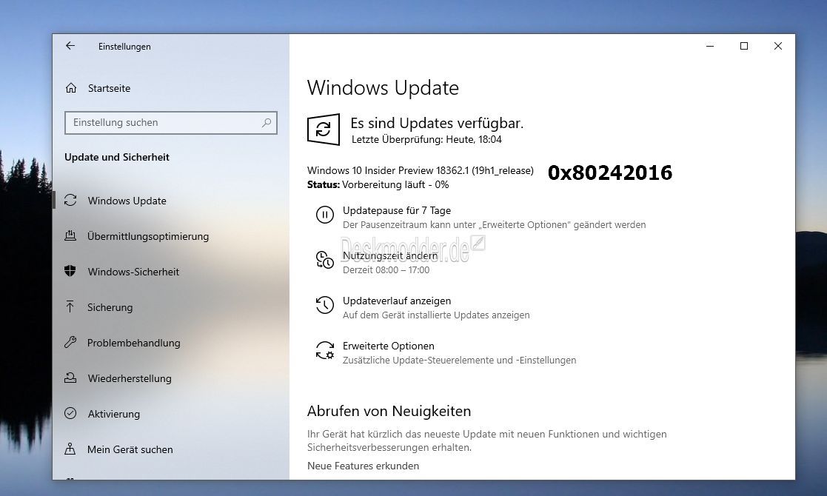Click the Wiederherstellung icon
The height and width of the screenshot is (496, 827).
click(70, 378)
